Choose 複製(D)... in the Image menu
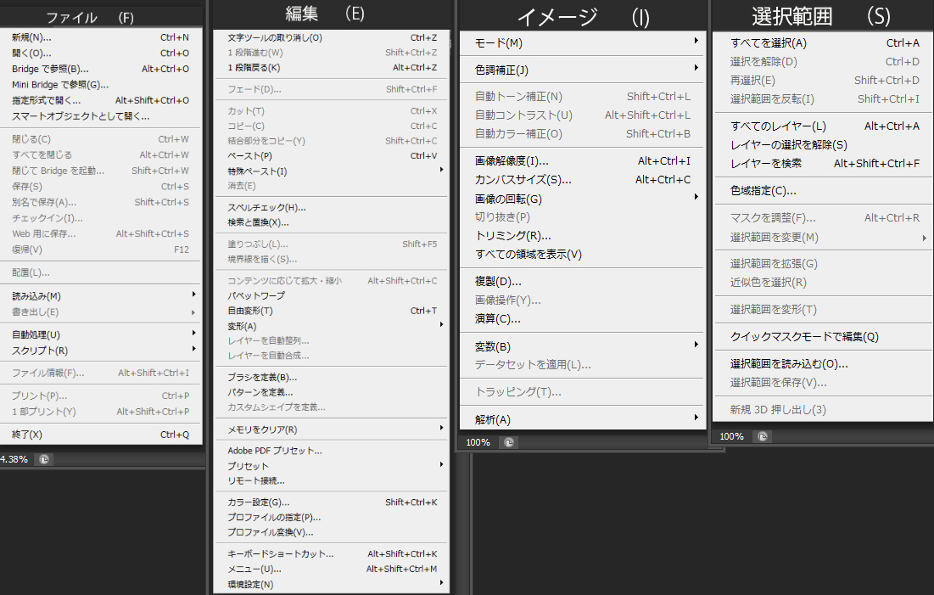This screenshot has width=934, height=595. point(583,282)
